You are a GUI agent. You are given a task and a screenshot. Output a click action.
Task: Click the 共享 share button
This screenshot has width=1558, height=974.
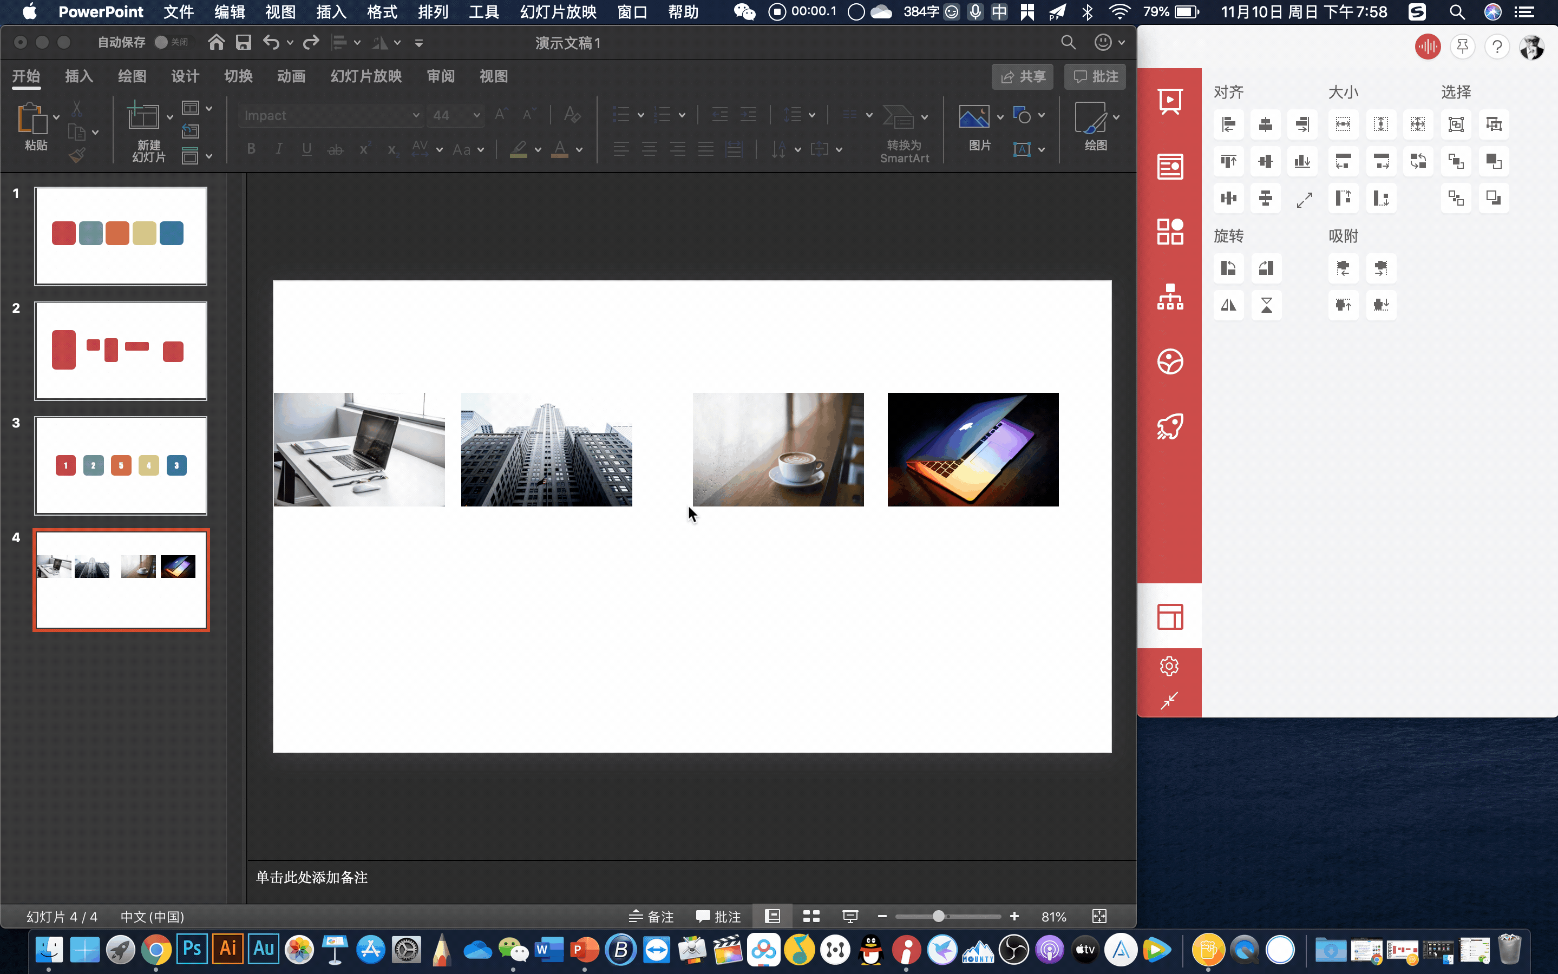(x=1022, y=77)
